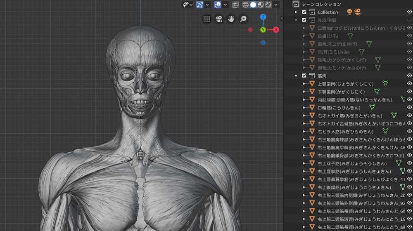Switch to solid viewport shading
The image size is (413, 231).
[x=253, y=5]
